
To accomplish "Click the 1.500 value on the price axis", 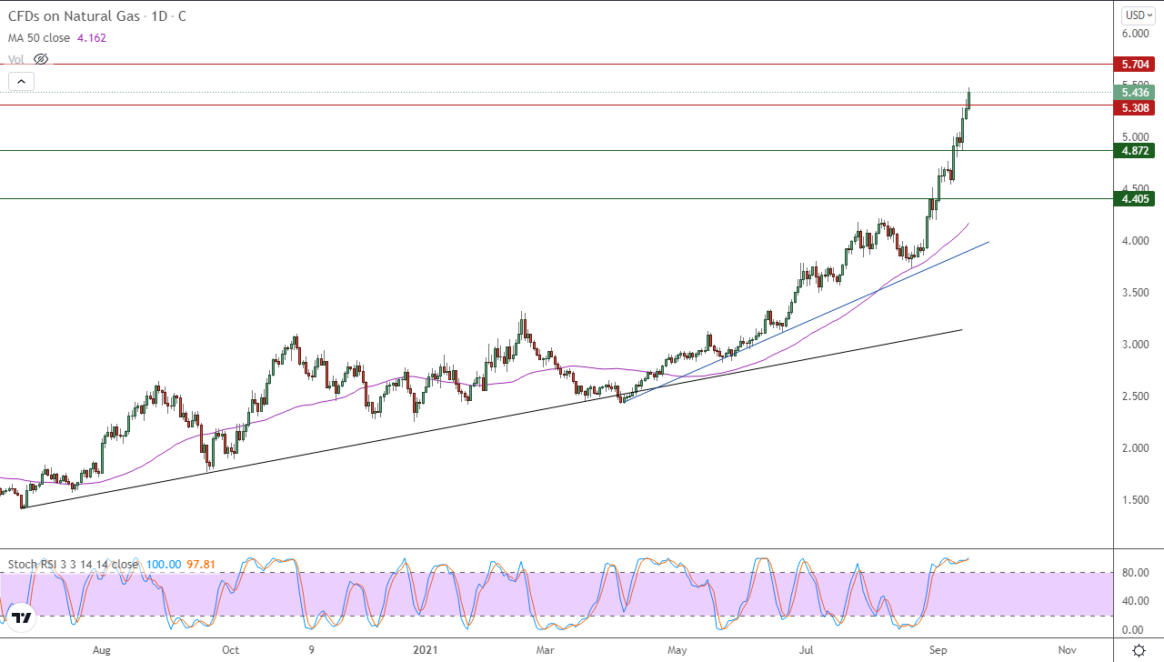I will pos(1136,500).
